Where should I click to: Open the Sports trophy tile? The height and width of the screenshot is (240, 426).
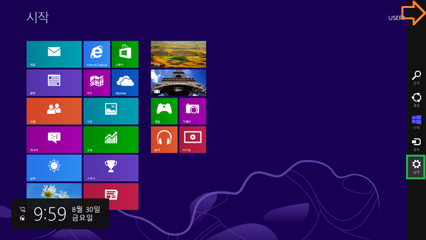pyautogui.click(x=111, y=168)
